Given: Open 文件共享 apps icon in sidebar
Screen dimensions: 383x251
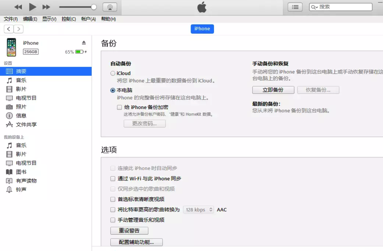Looking at the screenshot, I should (10, 124).
